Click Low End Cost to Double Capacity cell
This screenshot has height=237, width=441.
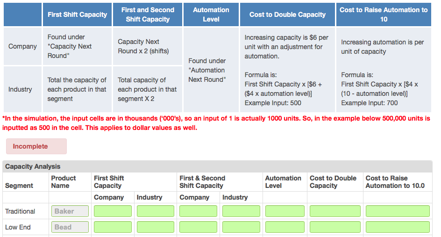click(x=335, y=227)
